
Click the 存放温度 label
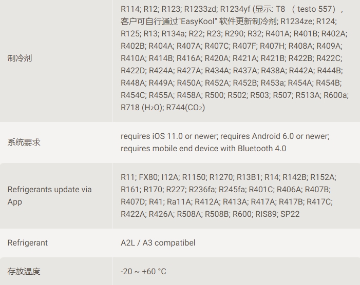(x=24, y=271)
